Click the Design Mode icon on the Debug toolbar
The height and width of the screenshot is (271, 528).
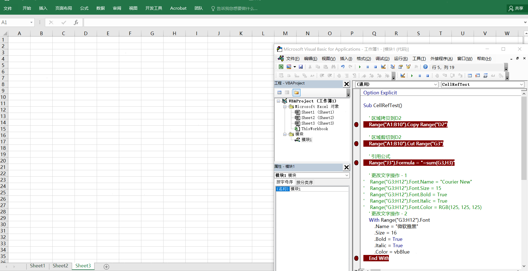pyautogui.click(x=403, y=76)
